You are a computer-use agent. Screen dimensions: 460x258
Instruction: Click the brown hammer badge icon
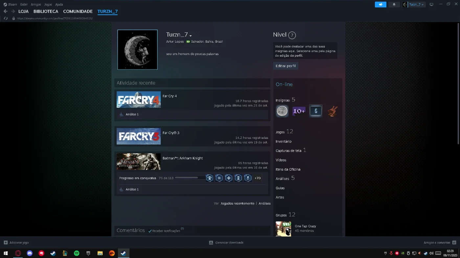coord(333,111)
